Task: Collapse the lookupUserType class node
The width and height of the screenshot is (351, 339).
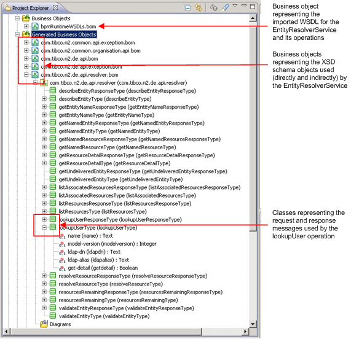Action: (44, 227)
